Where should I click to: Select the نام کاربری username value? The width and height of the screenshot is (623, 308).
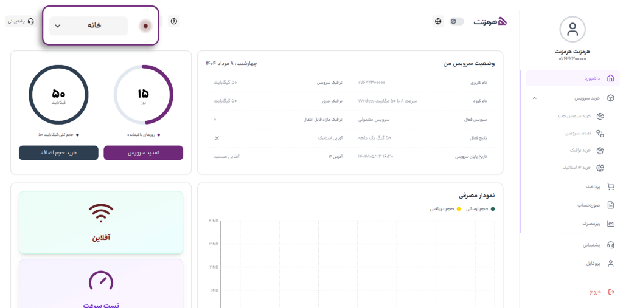point(372,83)
